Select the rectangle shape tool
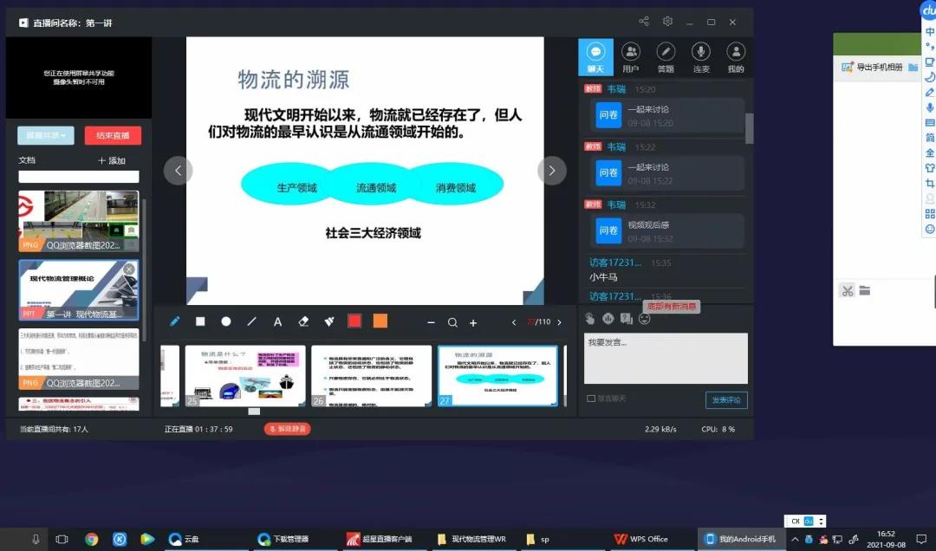Image resolution: width=936 pixels, height=551 pixels. click(200, 321)
